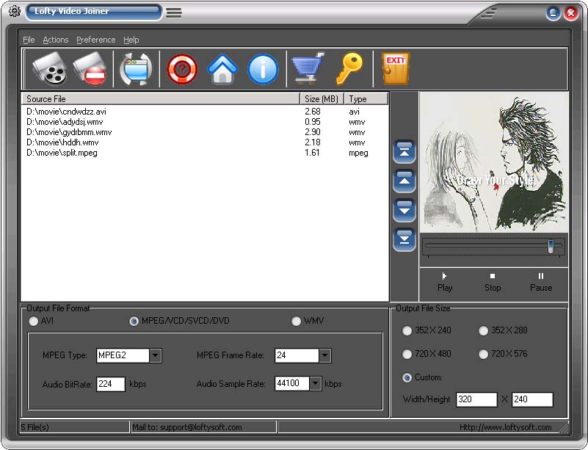Click the 5 File(s) status text
588x450 pixels.
tap(35, 427)
